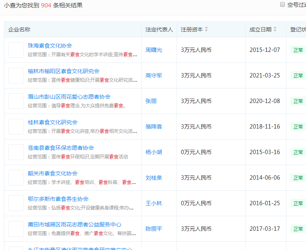
Task: Open company 珠海素食文化协会
Action: [50, 46]
